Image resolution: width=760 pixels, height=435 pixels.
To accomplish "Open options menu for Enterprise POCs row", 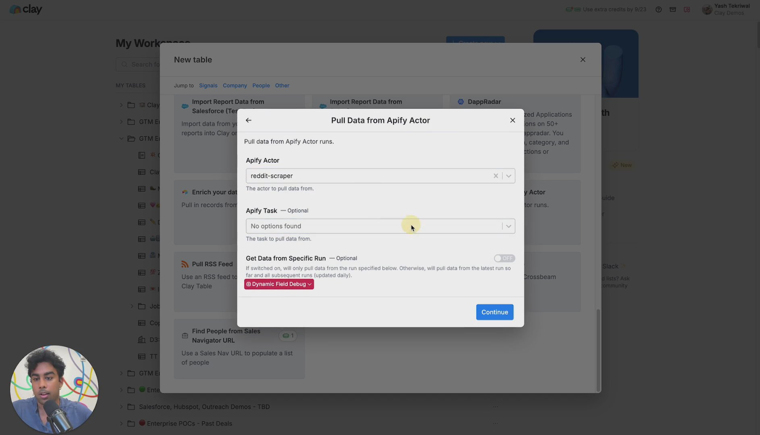I will click(495, 424).
